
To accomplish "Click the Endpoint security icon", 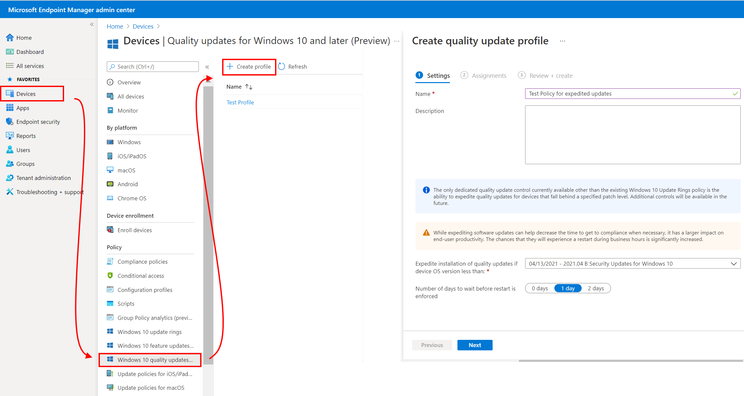I will point(8,121).
